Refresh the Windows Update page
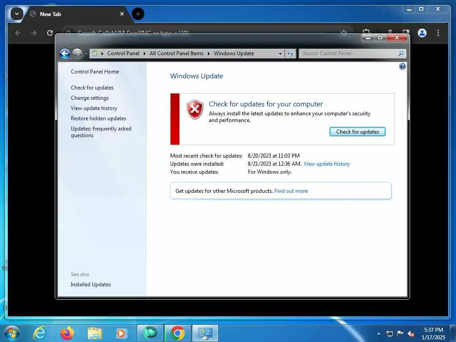This screenshot has height=342, width=456. coord(290,53)
